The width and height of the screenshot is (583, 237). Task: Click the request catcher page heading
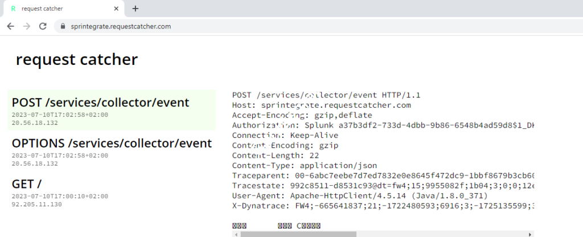click(77, 59)
